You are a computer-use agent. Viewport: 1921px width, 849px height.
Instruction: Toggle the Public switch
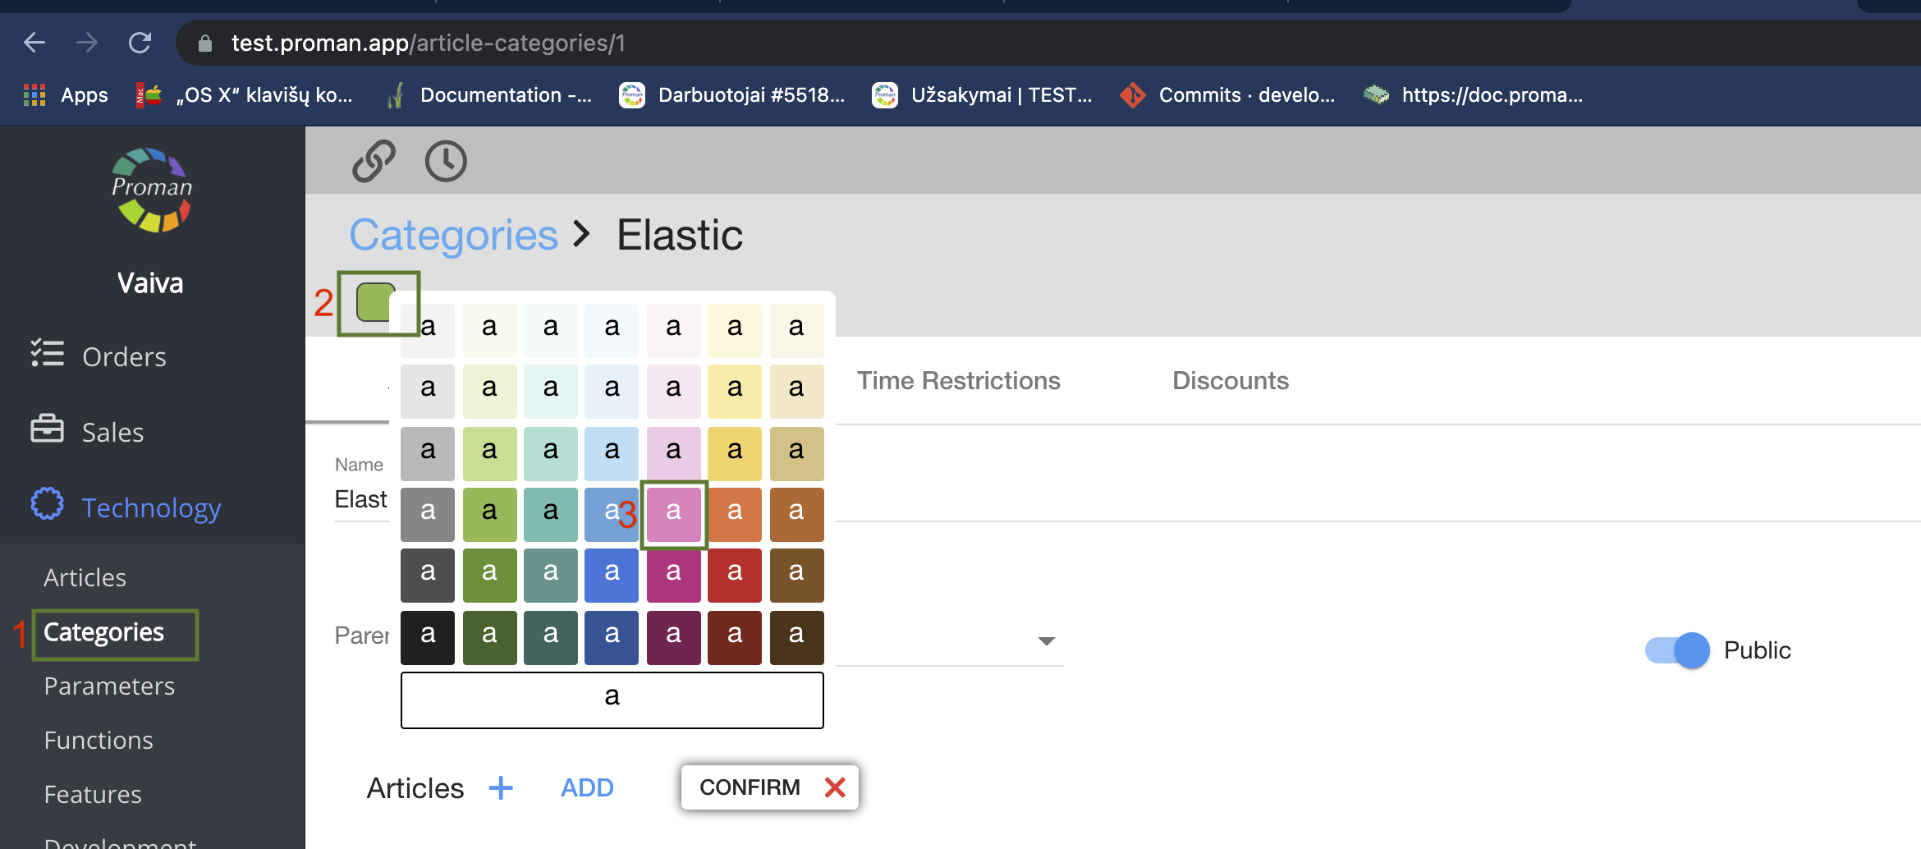coord(1677,650)
